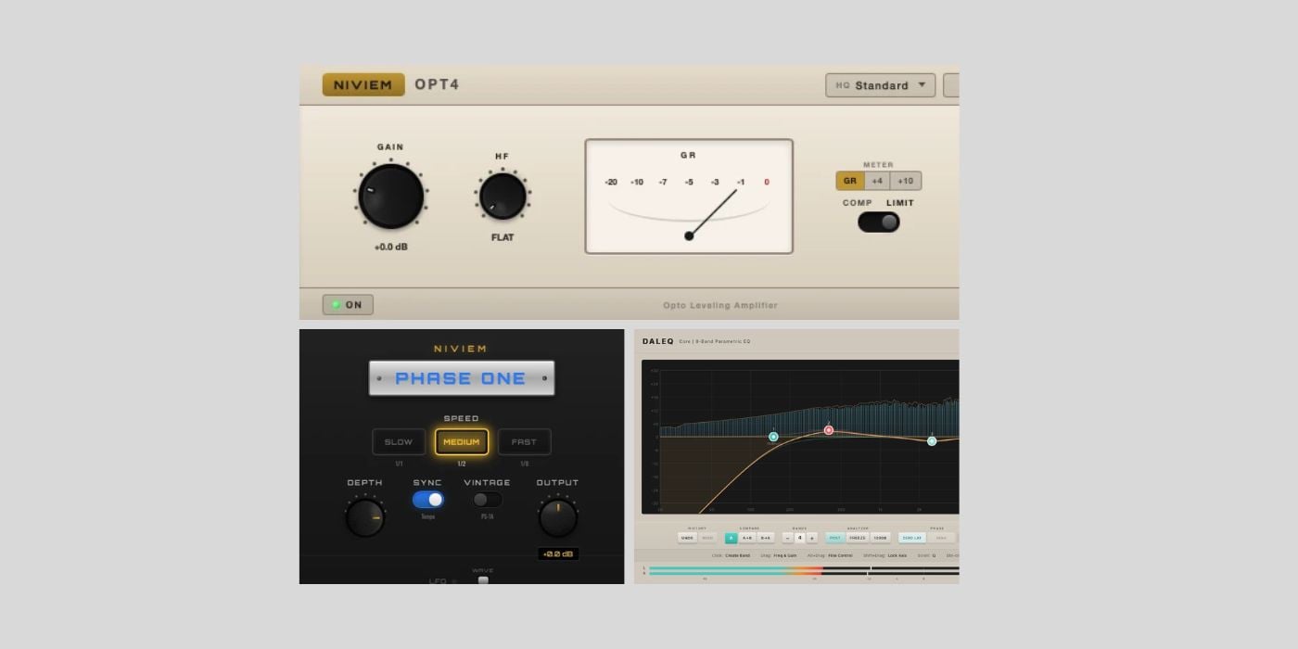Image resolution: width=1298 pixels, height=649 pixels.
Task: Click the GR meter needle display
Action: coord(688,197)
